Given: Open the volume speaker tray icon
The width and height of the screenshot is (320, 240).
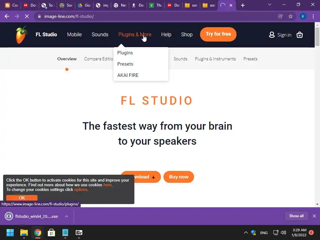Looking at the screenshot, I should [x=283, y=232].
